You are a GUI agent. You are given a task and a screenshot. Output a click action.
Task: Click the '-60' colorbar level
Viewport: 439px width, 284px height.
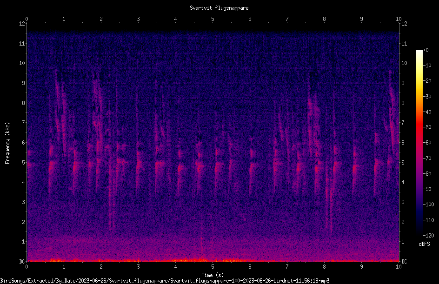[x=427, y=143]
